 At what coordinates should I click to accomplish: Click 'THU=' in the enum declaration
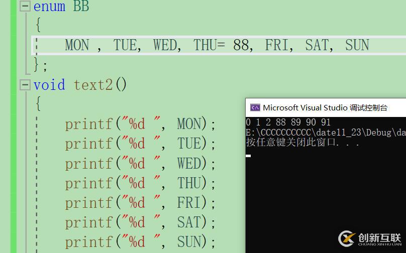click(209, 45)
